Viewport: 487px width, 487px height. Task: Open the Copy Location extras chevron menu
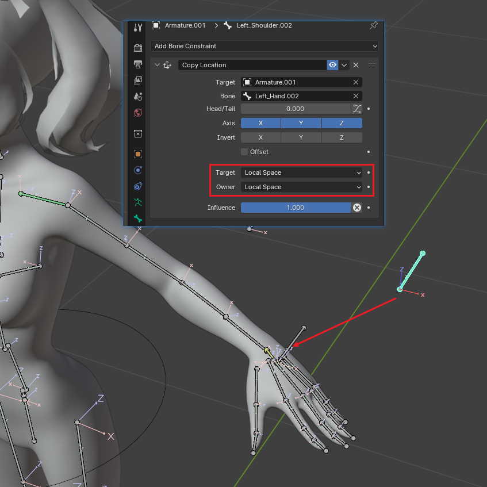coord(344,65)
